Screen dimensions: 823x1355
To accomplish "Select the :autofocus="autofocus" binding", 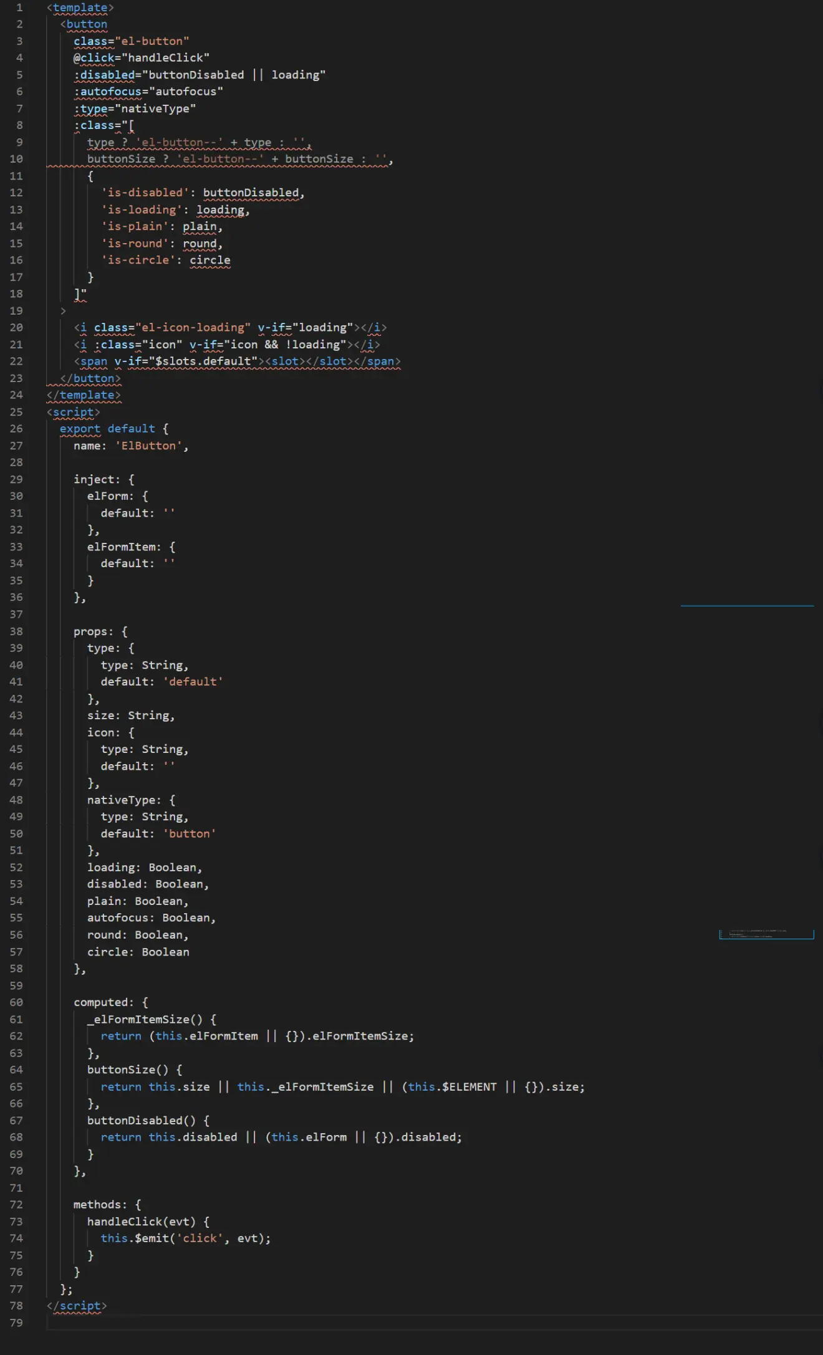I will (148, 92).
